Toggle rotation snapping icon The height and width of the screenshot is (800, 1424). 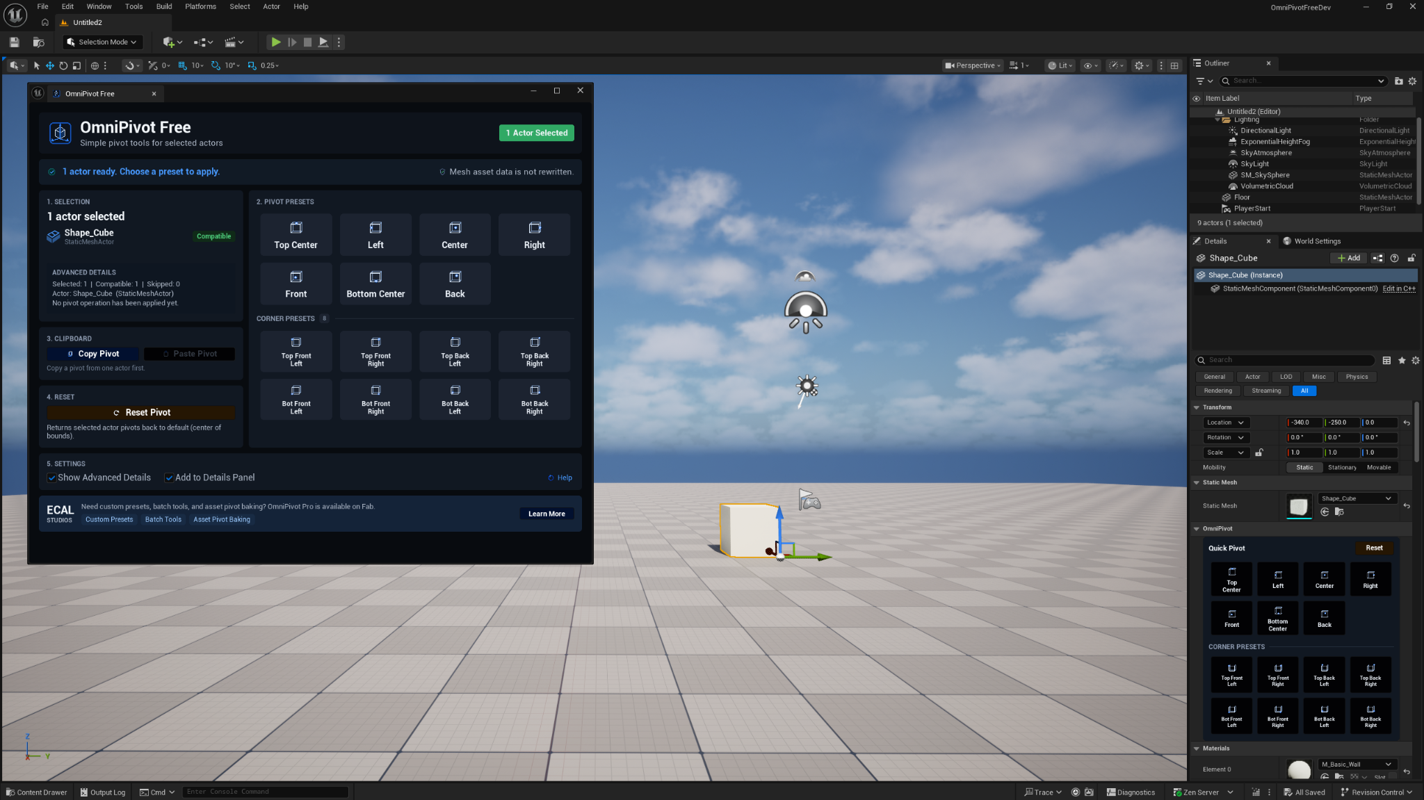point(216,65)
